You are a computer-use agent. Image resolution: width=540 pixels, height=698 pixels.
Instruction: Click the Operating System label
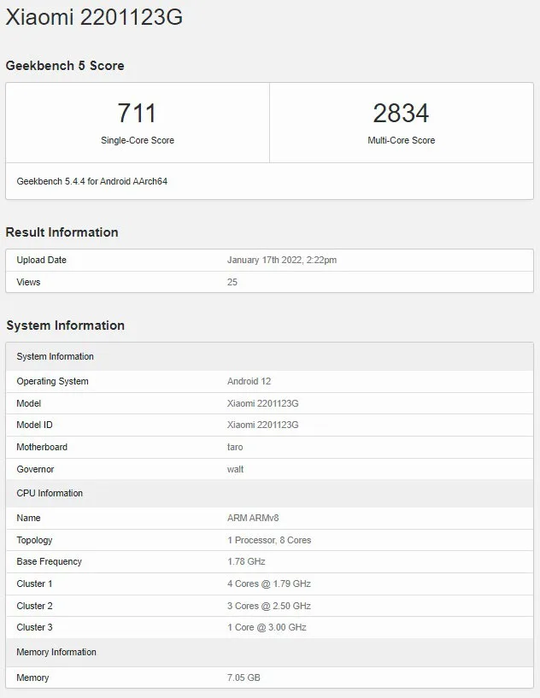click(x=52, y=382)
